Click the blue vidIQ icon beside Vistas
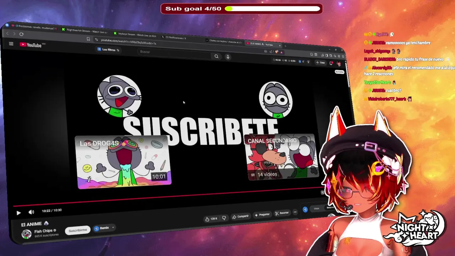 pos(305,209)
